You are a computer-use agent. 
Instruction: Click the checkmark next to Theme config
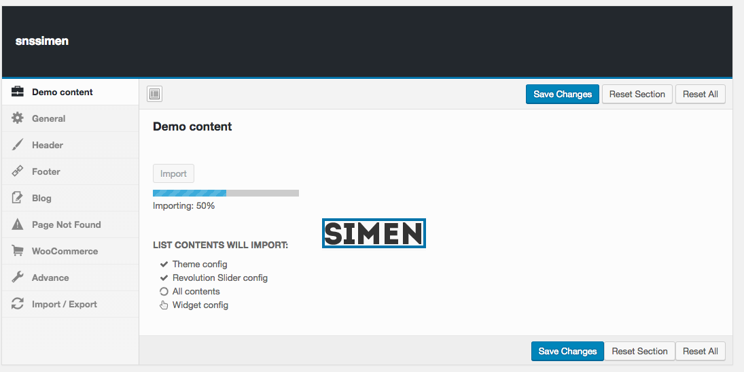[164, 264]
